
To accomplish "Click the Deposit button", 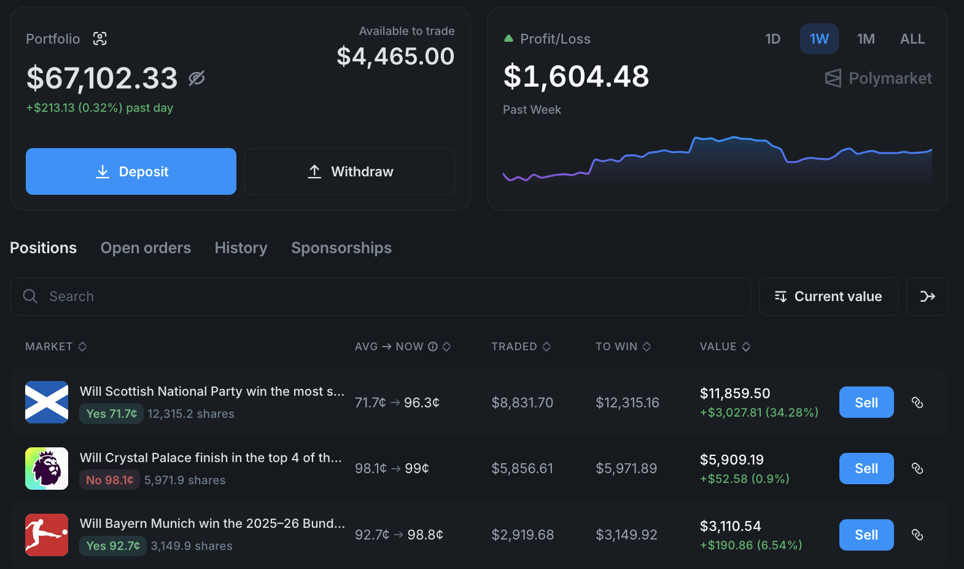I will click(131, 171).
